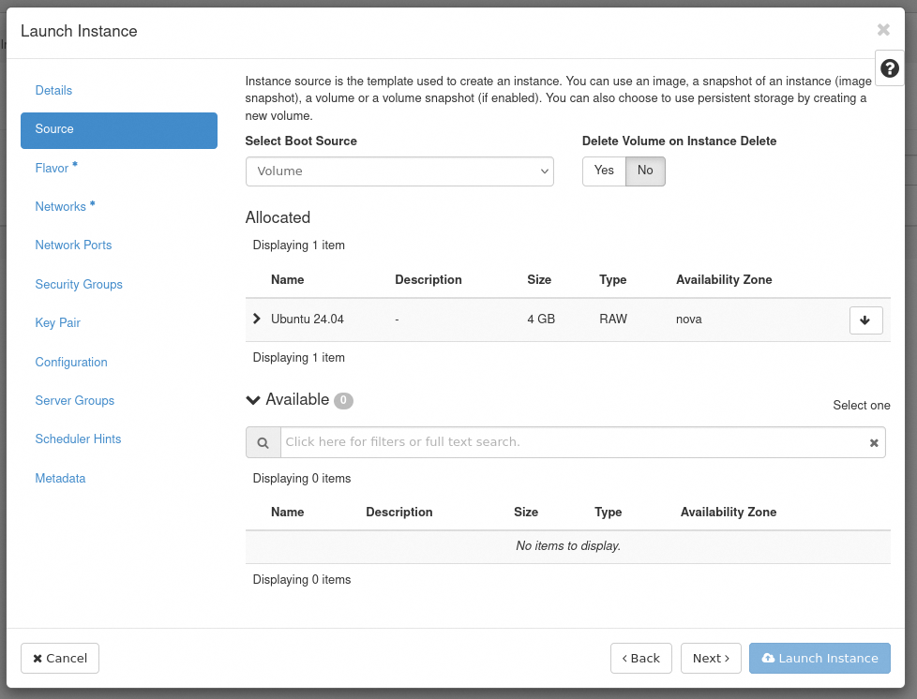
Task: Click the search magnifier icon in Available
Action: [x=263, y=442]
